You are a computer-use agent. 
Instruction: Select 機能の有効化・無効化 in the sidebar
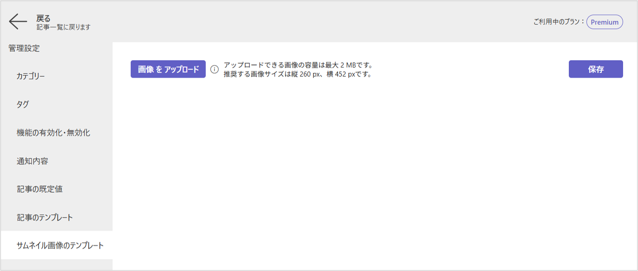(53, 133)
